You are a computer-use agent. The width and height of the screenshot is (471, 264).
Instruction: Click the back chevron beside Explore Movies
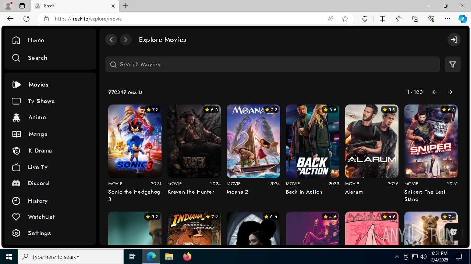click(111, 40)
